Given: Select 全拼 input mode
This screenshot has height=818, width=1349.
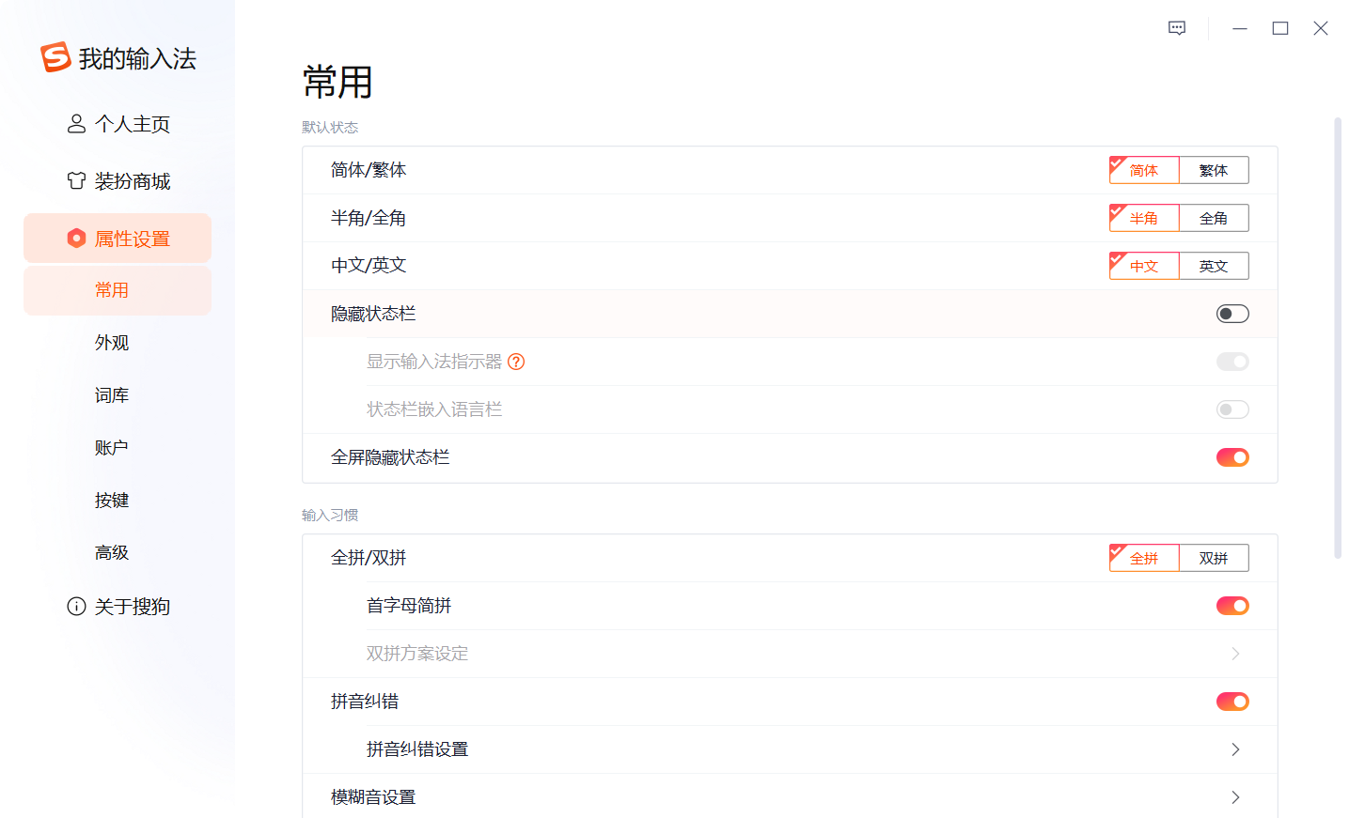Looking at the screenshot, I should (1144, 558).
